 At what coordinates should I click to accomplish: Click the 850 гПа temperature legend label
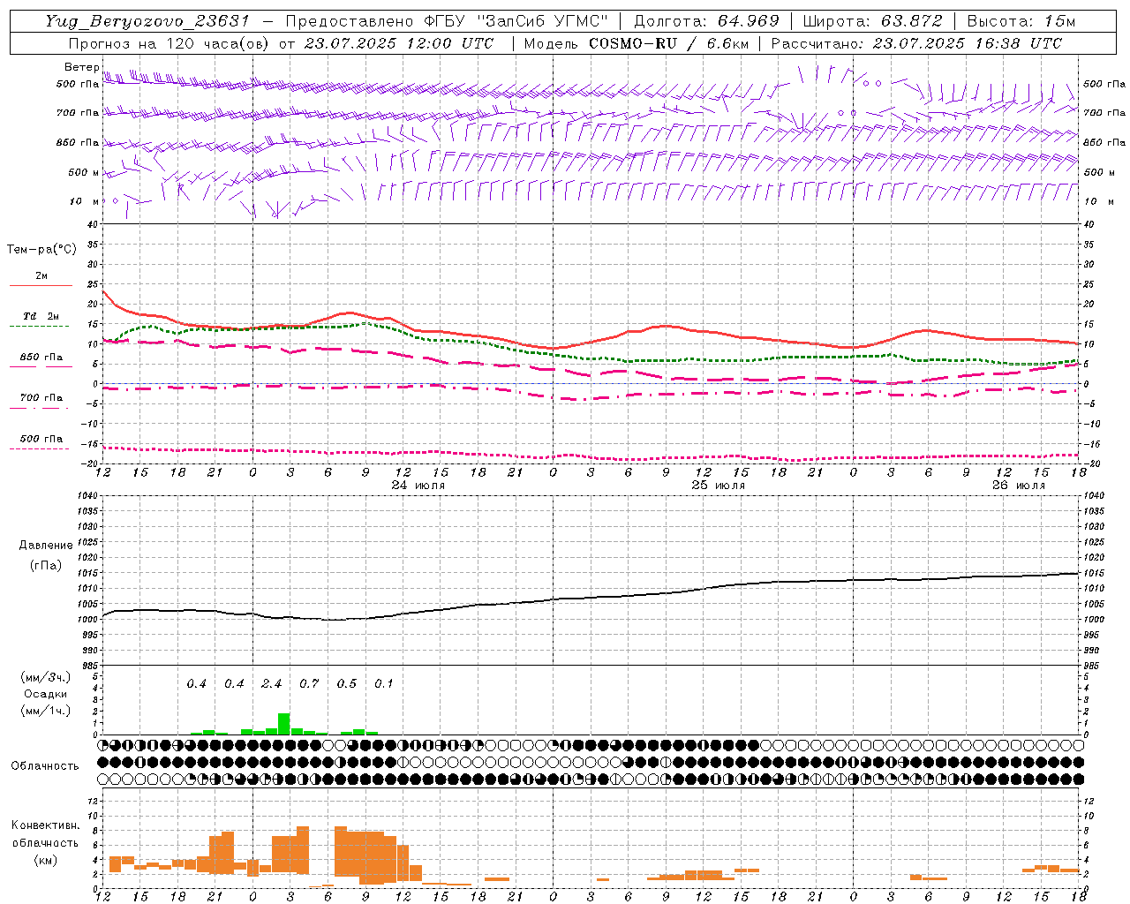pos(41,357)
